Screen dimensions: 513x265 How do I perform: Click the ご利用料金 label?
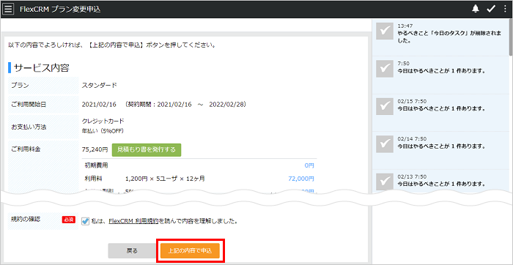tap(26, 149)
